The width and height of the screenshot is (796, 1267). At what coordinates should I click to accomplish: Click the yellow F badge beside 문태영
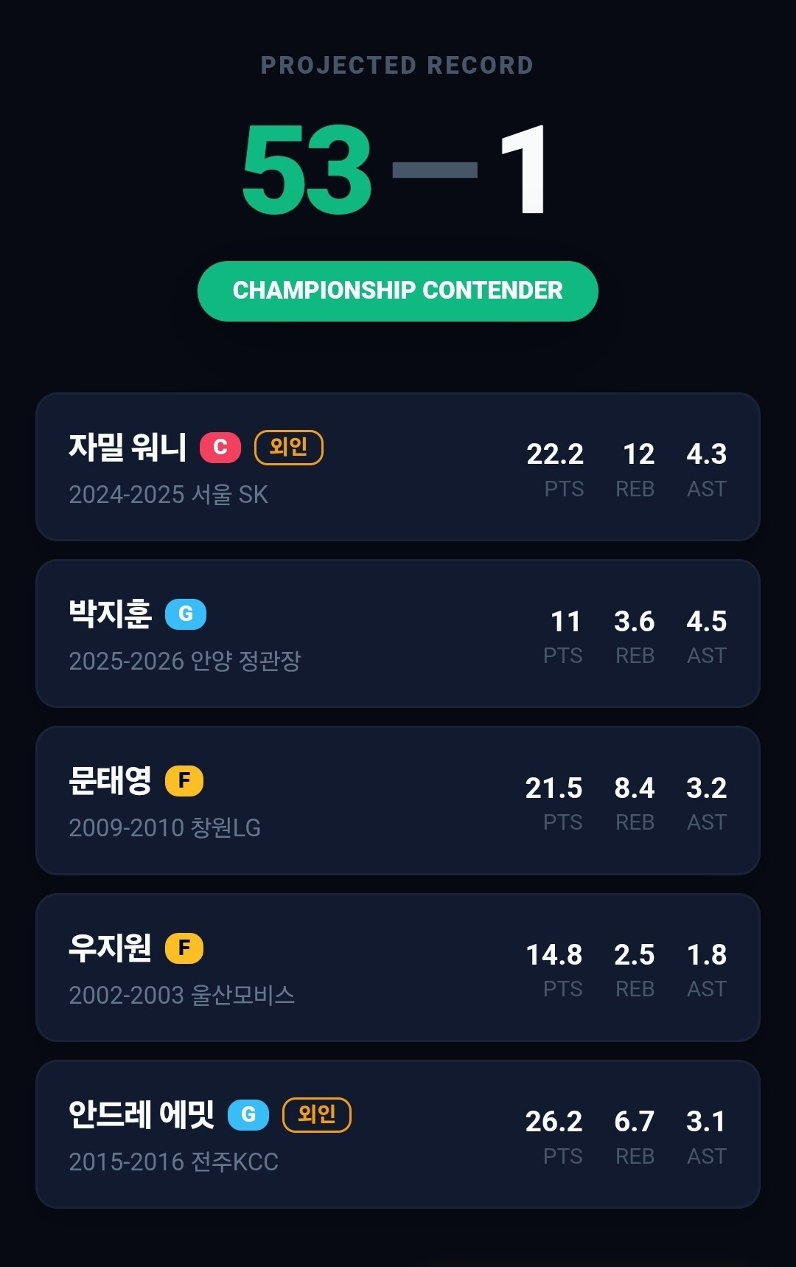coord(184,780)
